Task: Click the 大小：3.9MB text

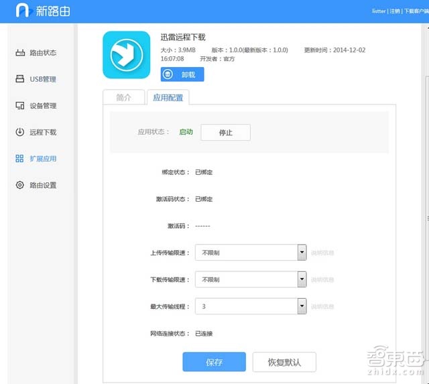Action: [178, 50]
